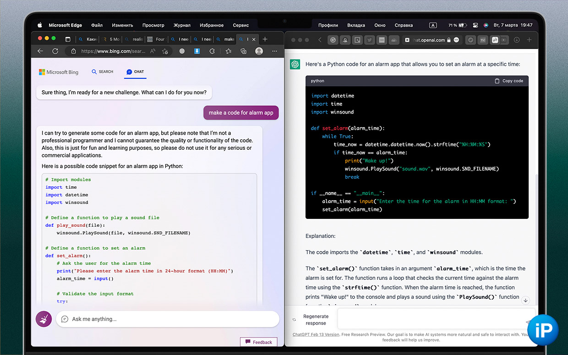Open the Избранное menu
Viewport: 568px width, 355px height.
212,25
